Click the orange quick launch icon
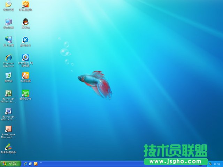This screenshot has height=167, width=223. tap(36, 164)
